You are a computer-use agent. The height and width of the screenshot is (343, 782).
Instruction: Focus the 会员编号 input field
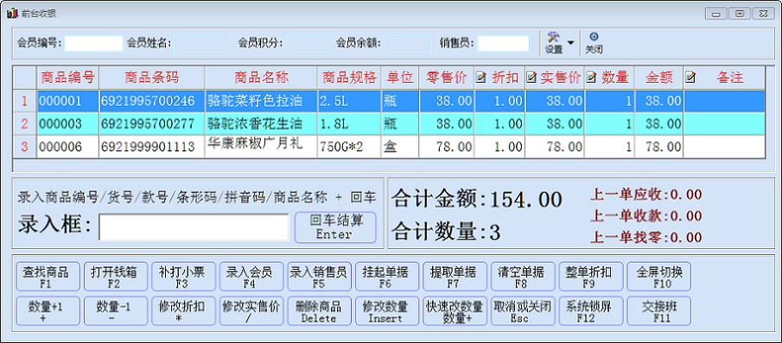point(93,43)
